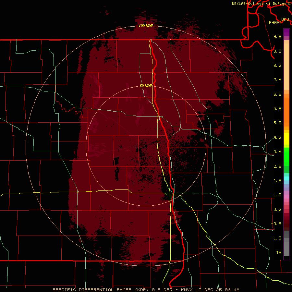Viewport: 292px width, 292px height.
Task: Click the -0.5 color scale value
Action: 276,224
